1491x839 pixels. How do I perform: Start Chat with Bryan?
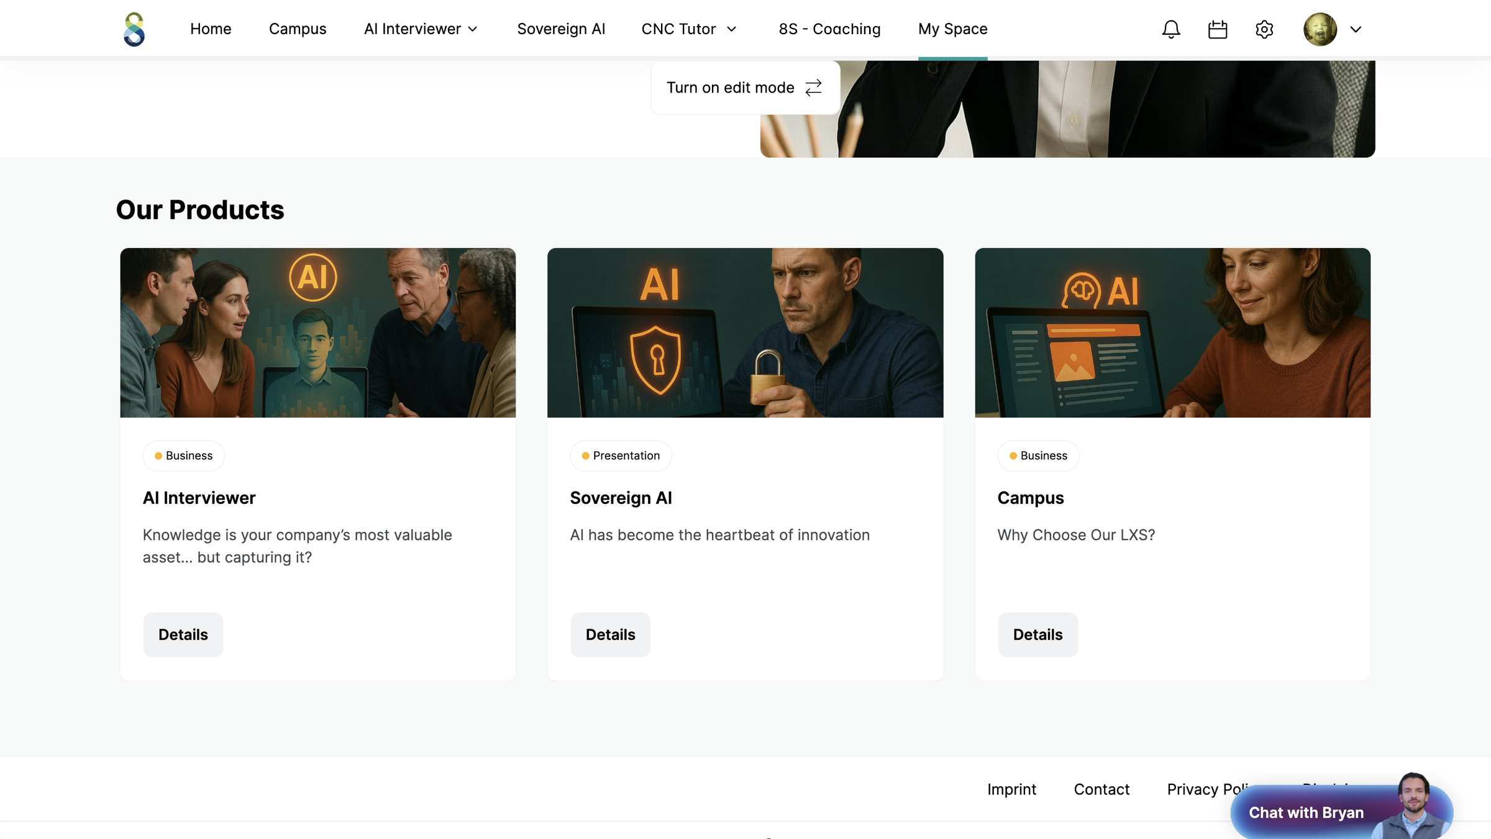click(1306, 812)
